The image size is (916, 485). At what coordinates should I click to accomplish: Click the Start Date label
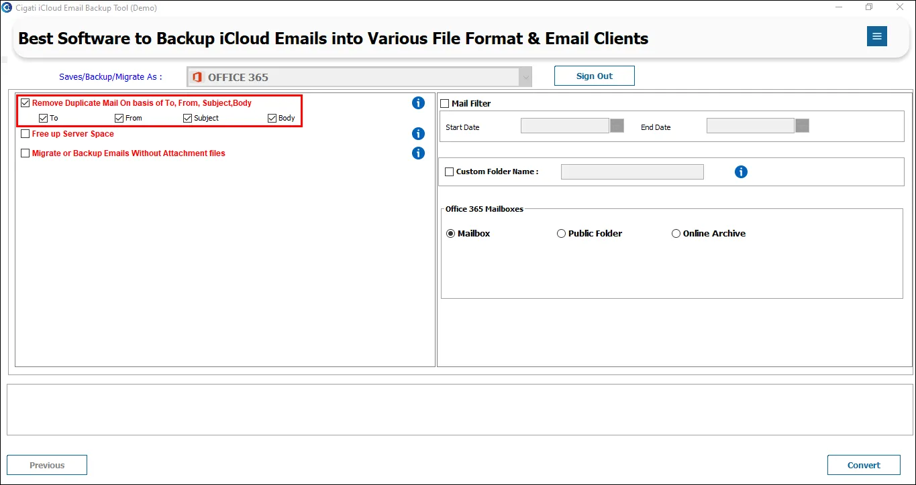point(462,127)
